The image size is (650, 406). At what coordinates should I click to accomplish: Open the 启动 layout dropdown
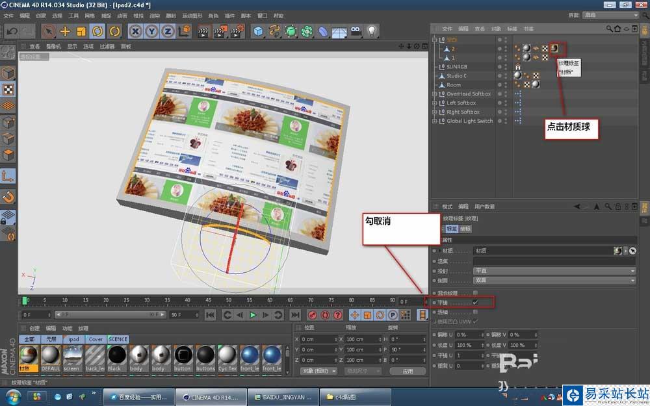[610, 15]
